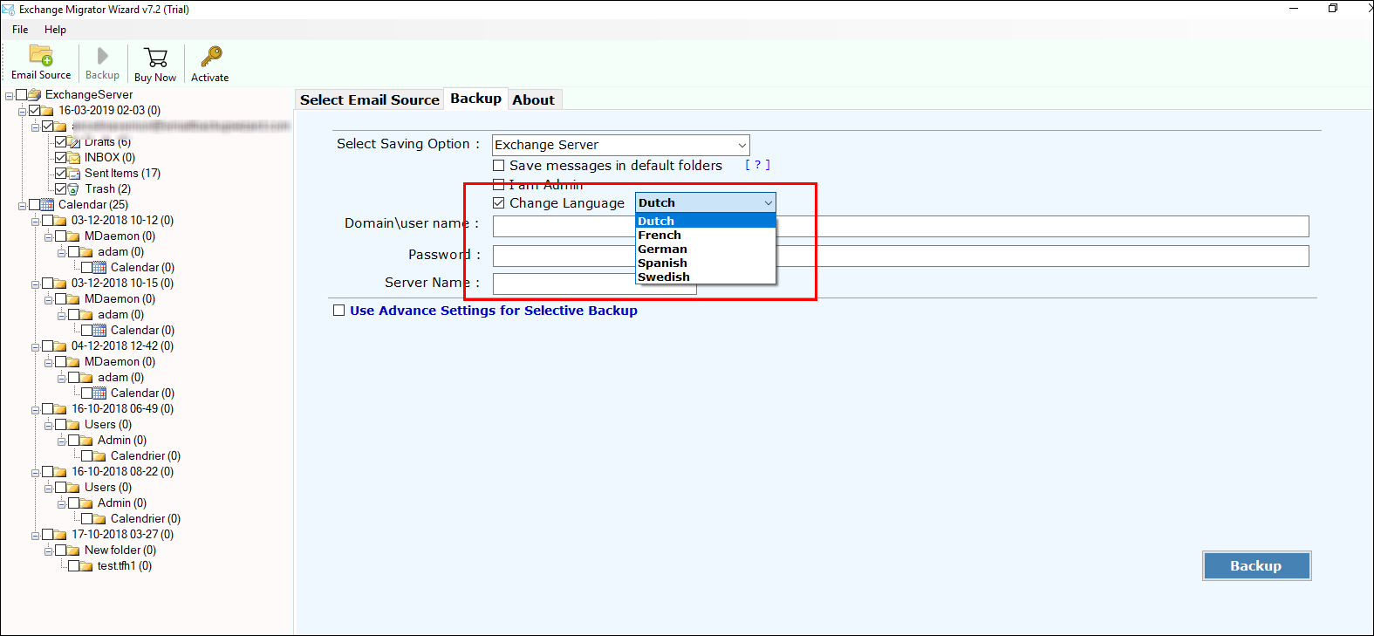Screen dimensions: 1374x636
Task: Click folder icon of 16-03-2019 02-03
Action: coord(48,111)
